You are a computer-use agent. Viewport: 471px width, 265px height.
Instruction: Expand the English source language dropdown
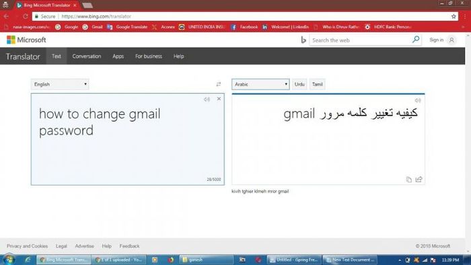point(60,84)
